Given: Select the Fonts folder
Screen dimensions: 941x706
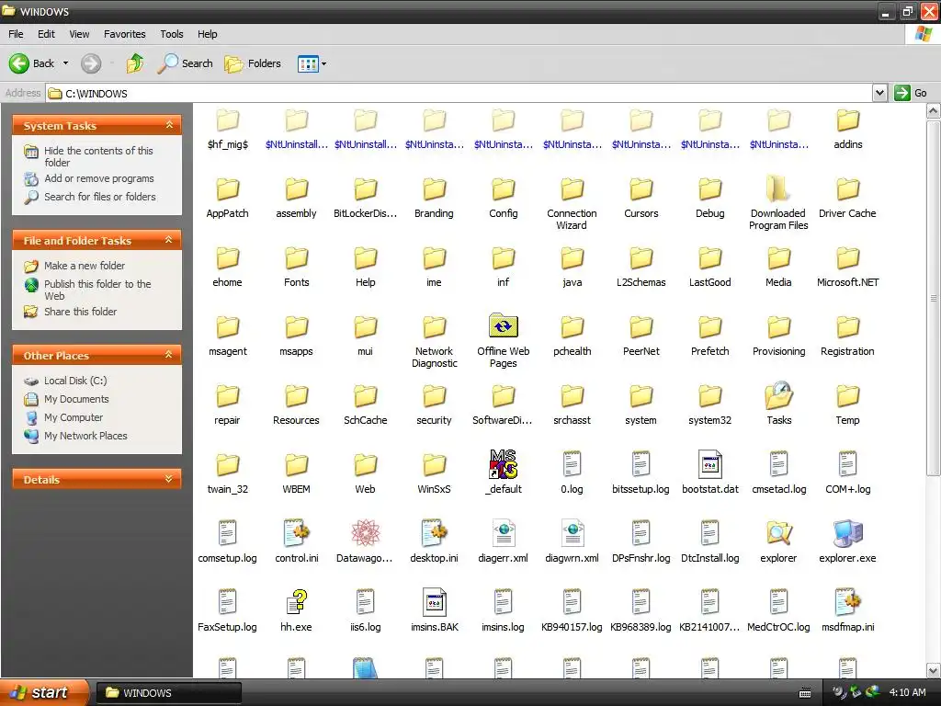Looking at the screenshot, I should [296, 266].
